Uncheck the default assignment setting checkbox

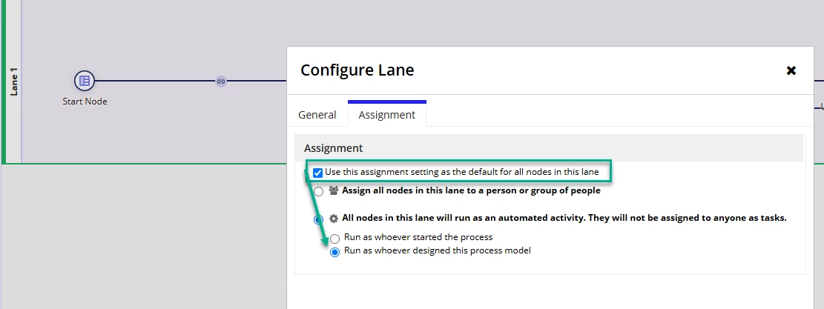318,173
